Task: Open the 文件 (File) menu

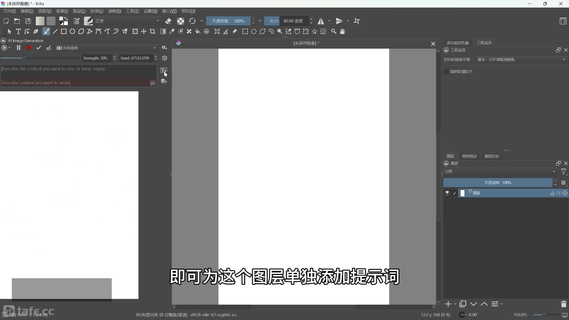Action: click(x=9, y=11)
